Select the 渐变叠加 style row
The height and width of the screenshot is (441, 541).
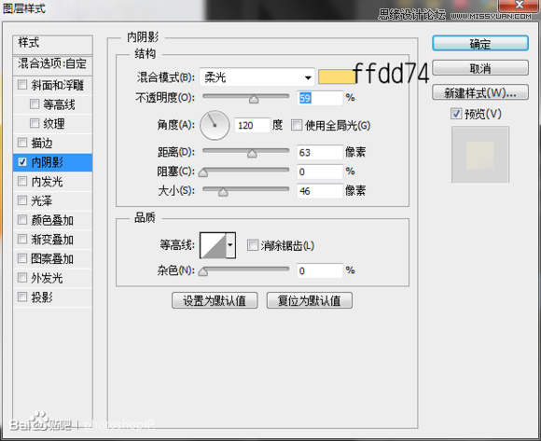tap(53, 240)
